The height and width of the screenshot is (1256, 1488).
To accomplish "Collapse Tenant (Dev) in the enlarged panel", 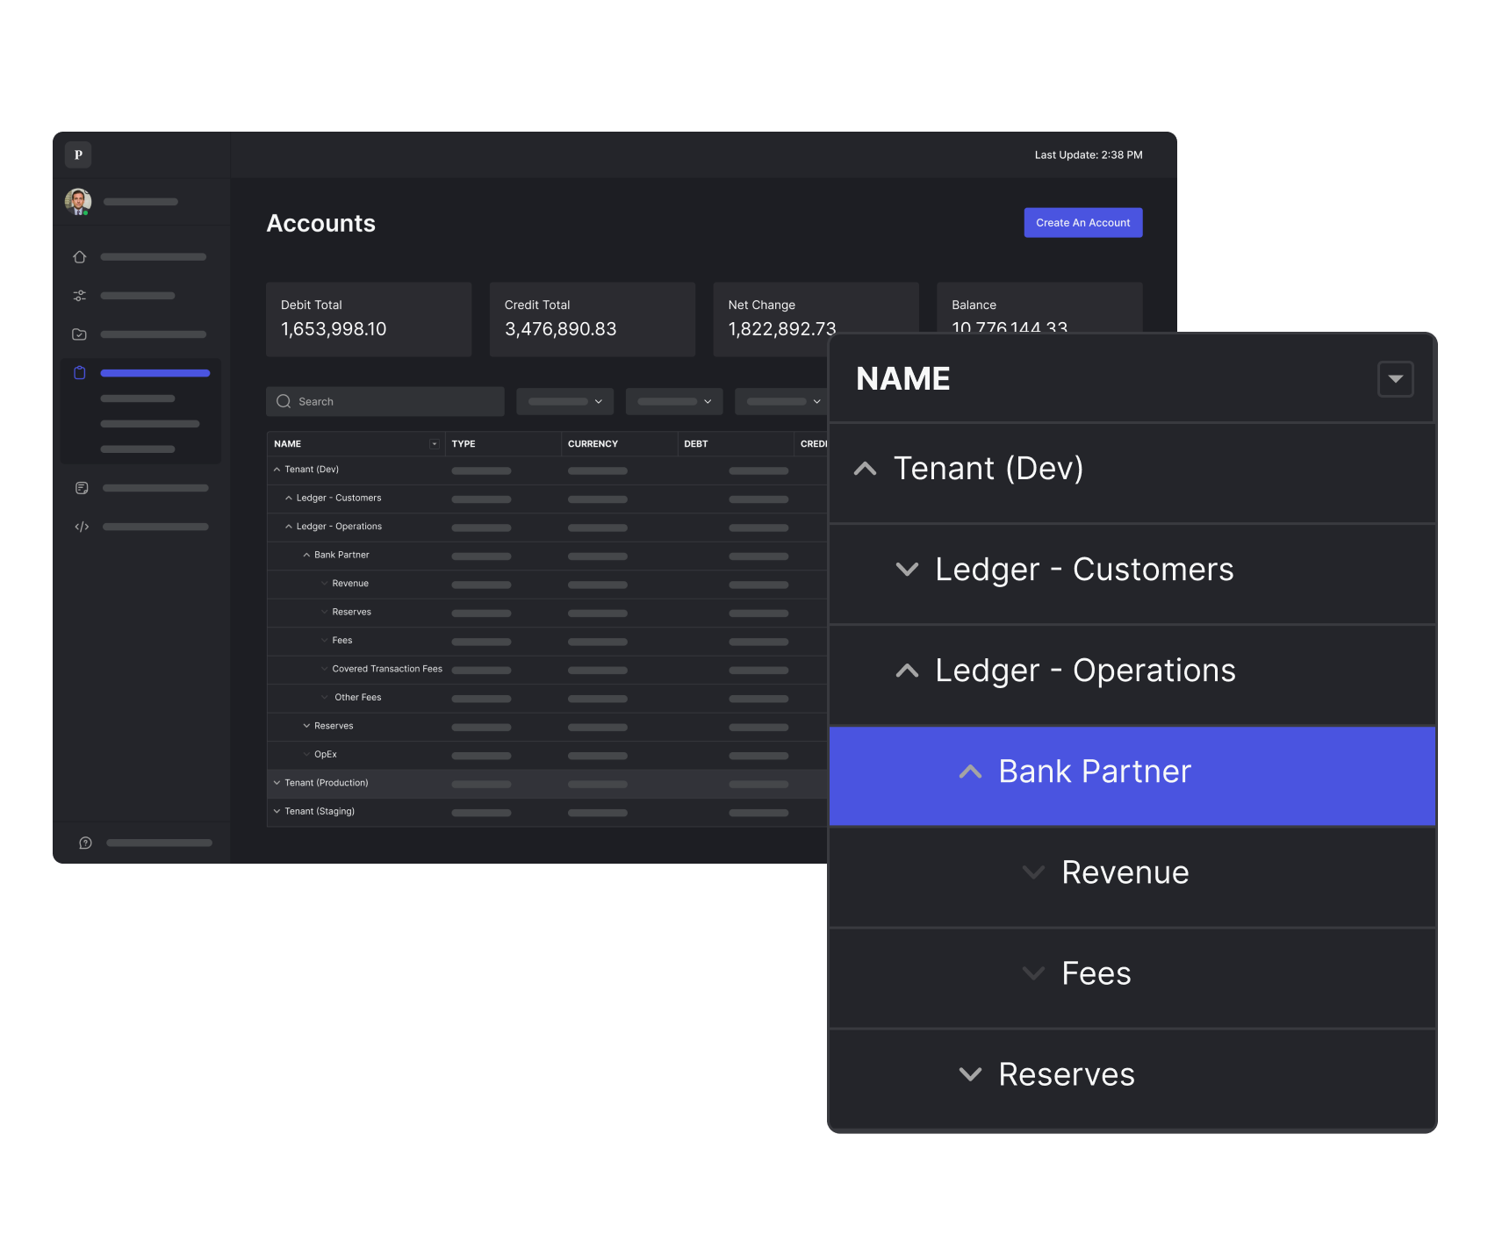I will (x=866, y=469).
